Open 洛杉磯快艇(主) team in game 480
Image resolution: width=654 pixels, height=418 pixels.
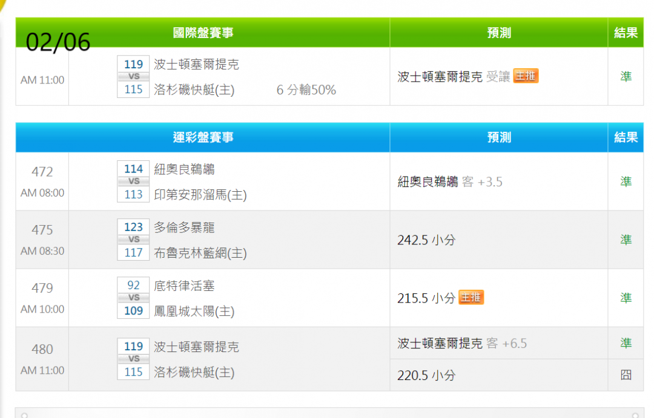[x=194, y=372]
